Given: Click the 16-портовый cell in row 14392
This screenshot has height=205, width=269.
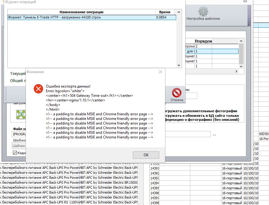Looking at the screenshot, I should pyautogui.click(x=240, y=173).
